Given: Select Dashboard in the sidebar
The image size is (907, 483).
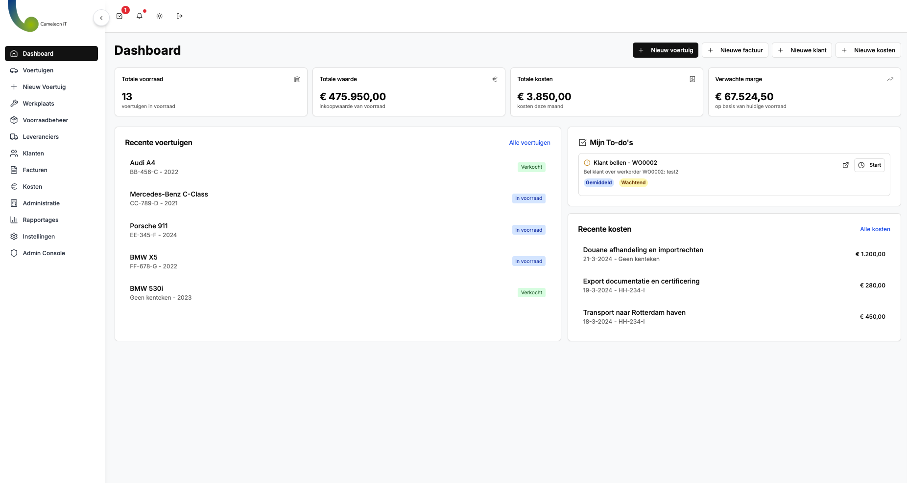Looking at the screenshot, I should point(38,53).
